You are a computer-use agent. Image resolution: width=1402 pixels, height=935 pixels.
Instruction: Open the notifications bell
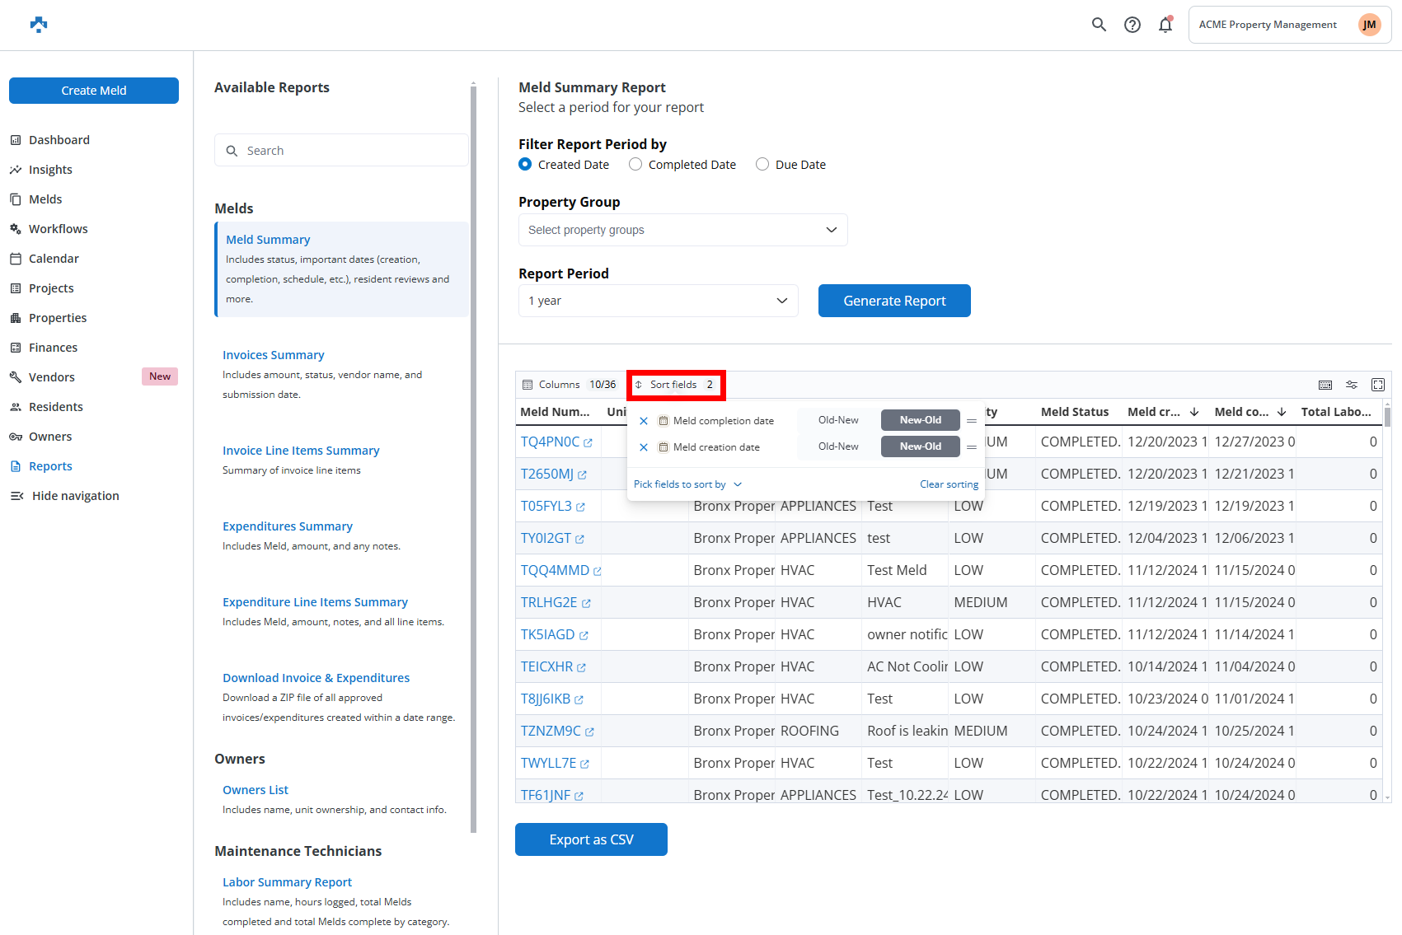(1165, 25)
